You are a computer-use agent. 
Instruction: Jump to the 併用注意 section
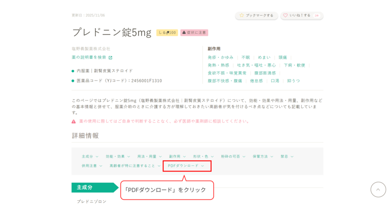pos(92,166)
